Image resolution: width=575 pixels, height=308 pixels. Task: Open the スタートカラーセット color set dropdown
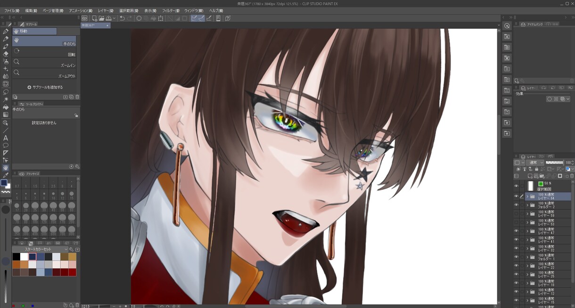41,249
